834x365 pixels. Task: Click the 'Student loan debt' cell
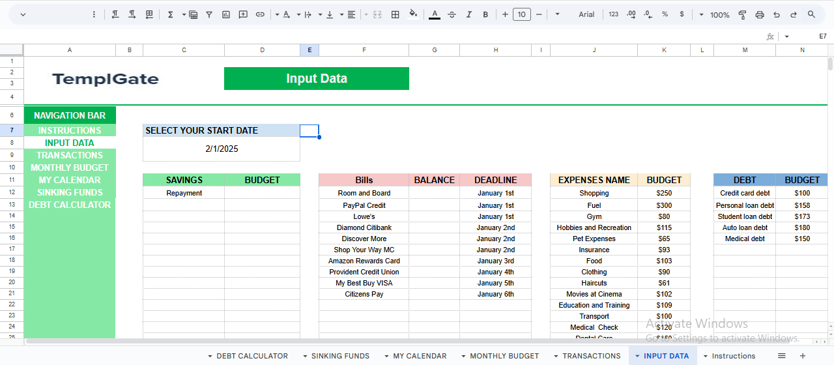point(745,216)
